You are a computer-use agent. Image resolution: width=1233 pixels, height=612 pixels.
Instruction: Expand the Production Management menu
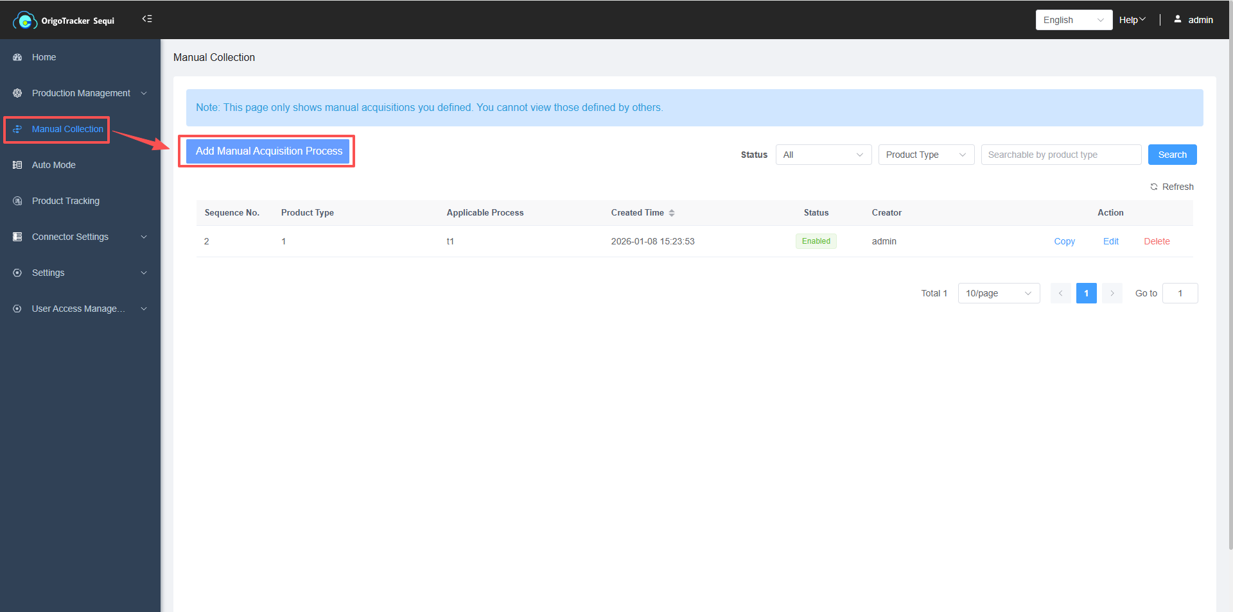pyautogui.click(x=81, y=93)
